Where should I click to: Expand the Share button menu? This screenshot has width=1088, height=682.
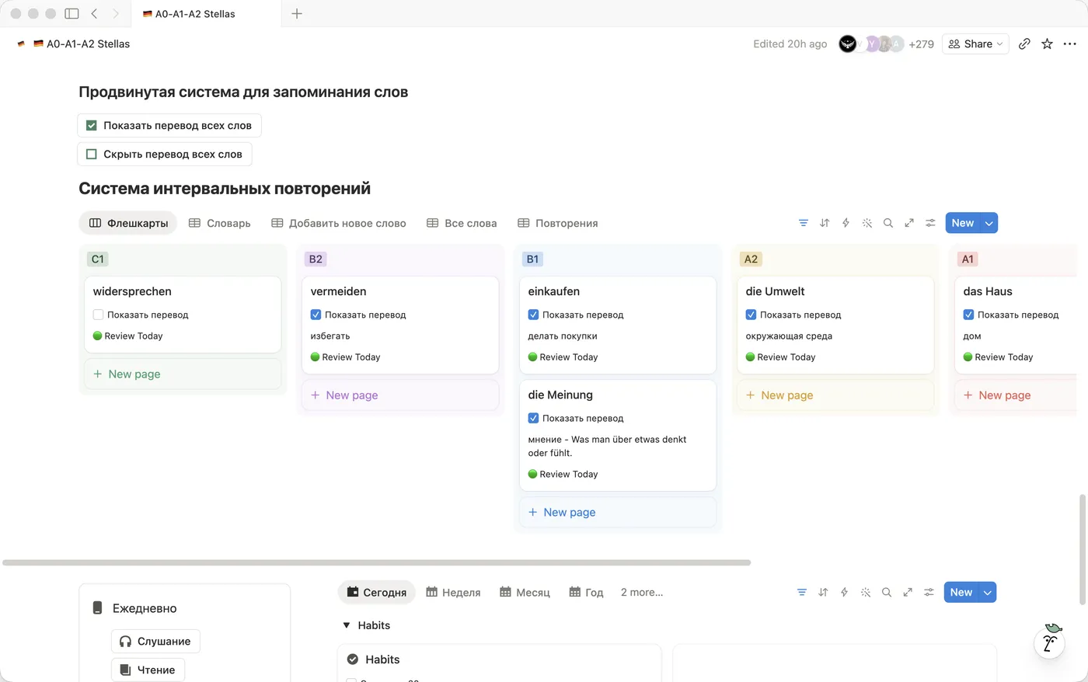pyautogui.click(x=975, y=44)
